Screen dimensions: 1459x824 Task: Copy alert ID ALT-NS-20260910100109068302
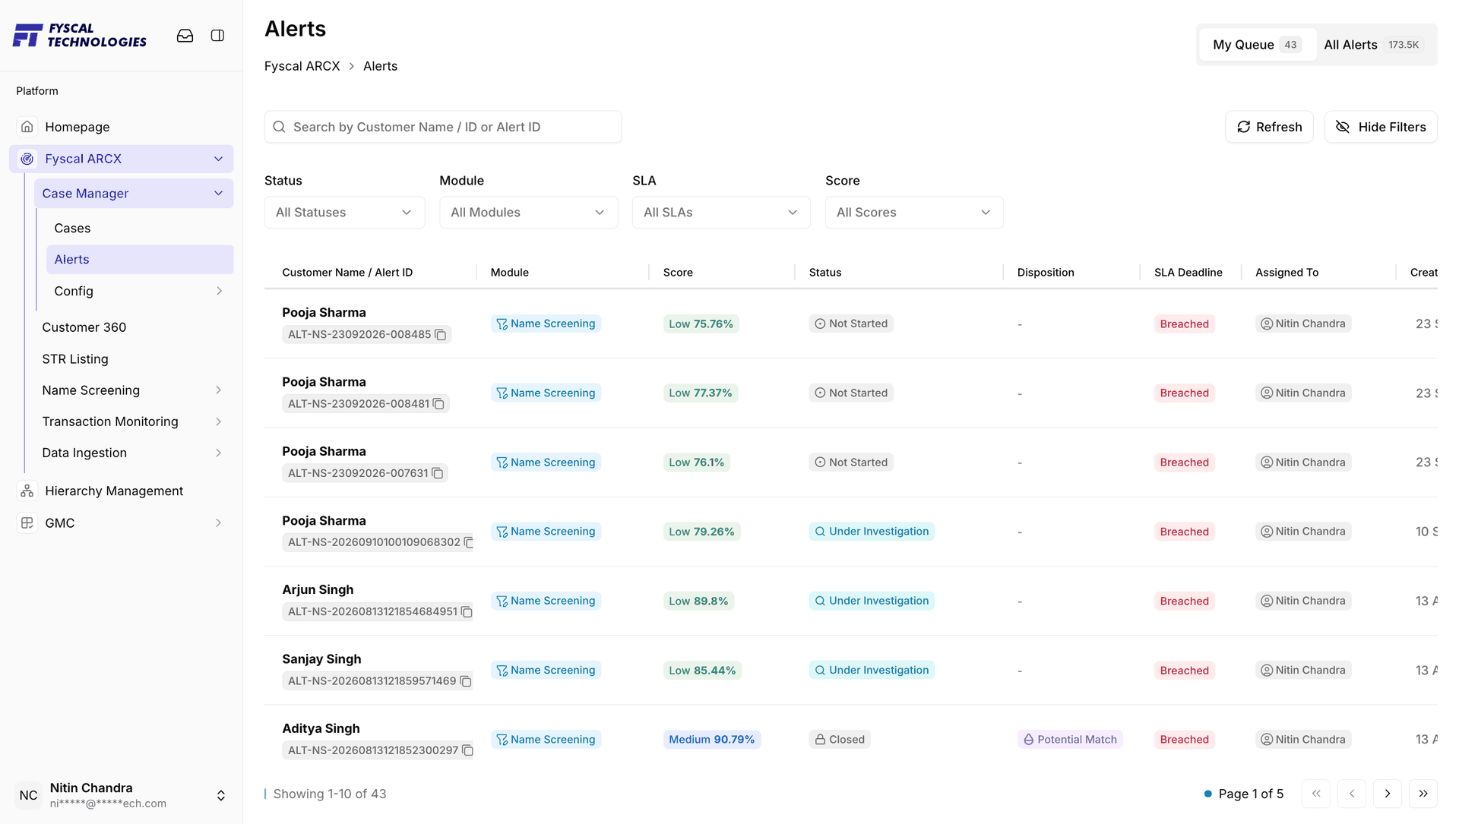pyautogui.click(x=468, y=542)
